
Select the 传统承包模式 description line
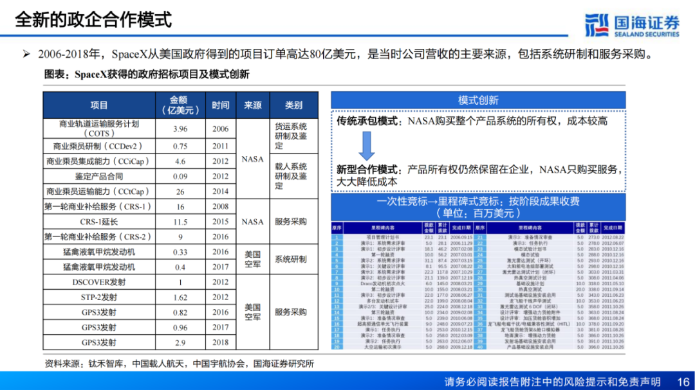(472, 121)
